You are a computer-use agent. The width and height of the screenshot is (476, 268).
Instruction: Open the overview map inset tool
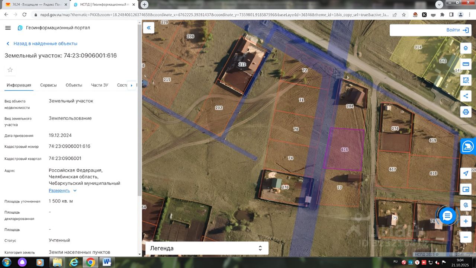pyautogui.click(x=466, y=189)
